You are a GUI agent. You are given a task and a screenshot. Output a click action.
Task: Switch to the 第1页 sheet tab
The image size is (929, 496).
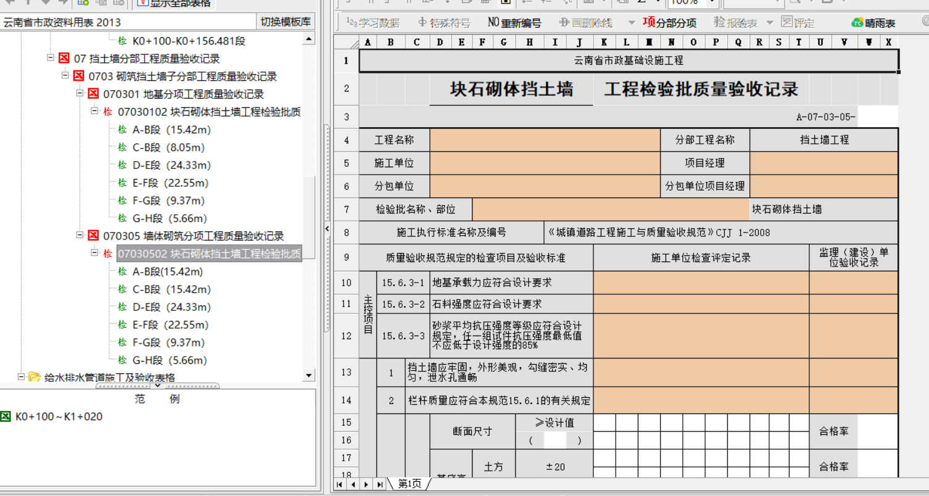coord(409,484)
